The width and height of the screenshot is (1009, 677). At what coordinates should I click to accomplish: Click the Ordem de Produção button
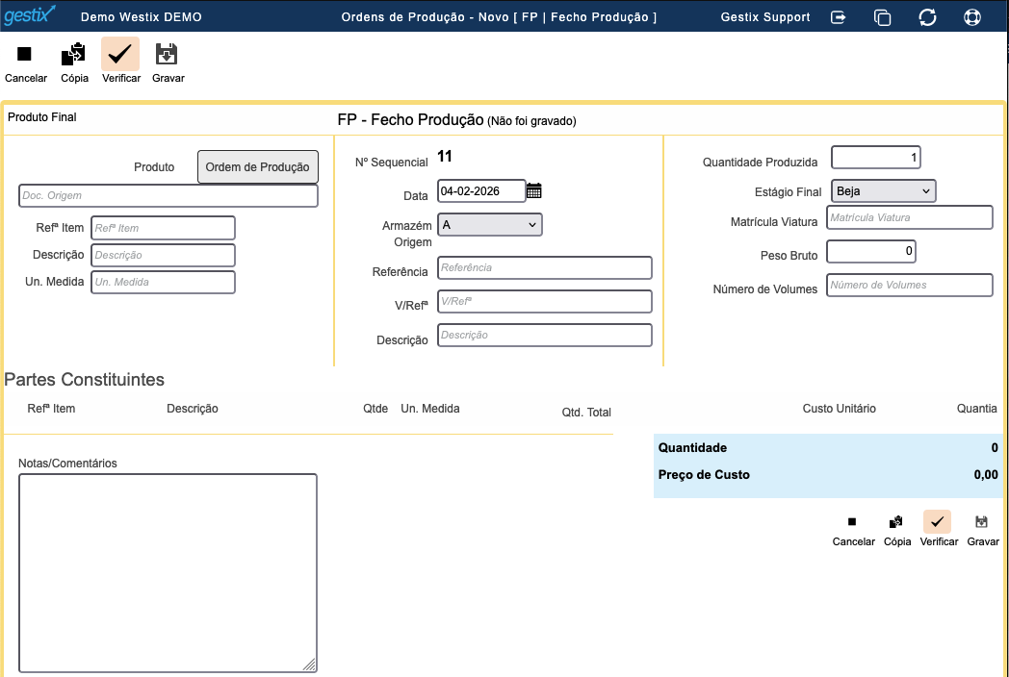point(258,167)
